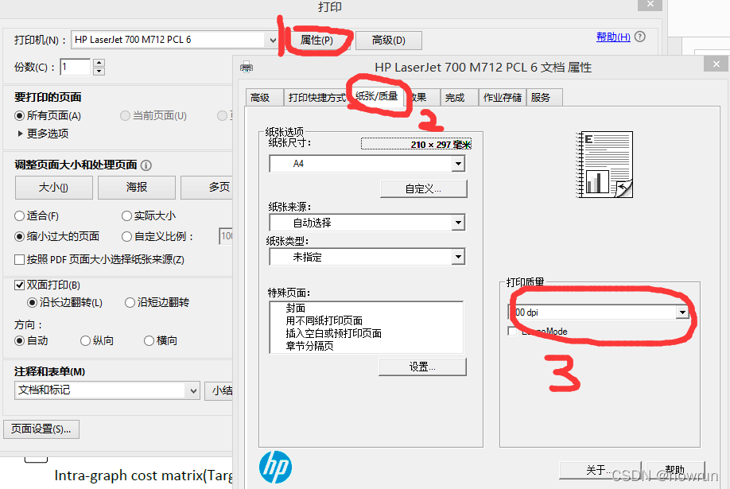This screenshot has height=489, width=730.
Task: Enable choose paper source by PDF page size
Action: coord(19,259)
